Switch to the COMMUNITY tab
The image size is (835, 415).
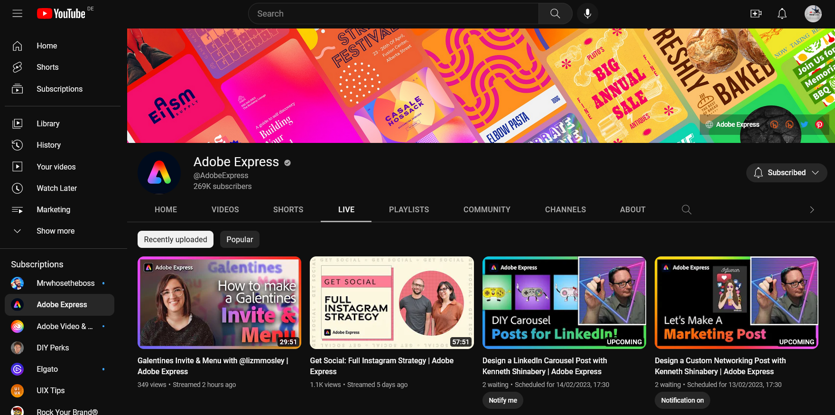pyautogui.click(x=487, y=209)
